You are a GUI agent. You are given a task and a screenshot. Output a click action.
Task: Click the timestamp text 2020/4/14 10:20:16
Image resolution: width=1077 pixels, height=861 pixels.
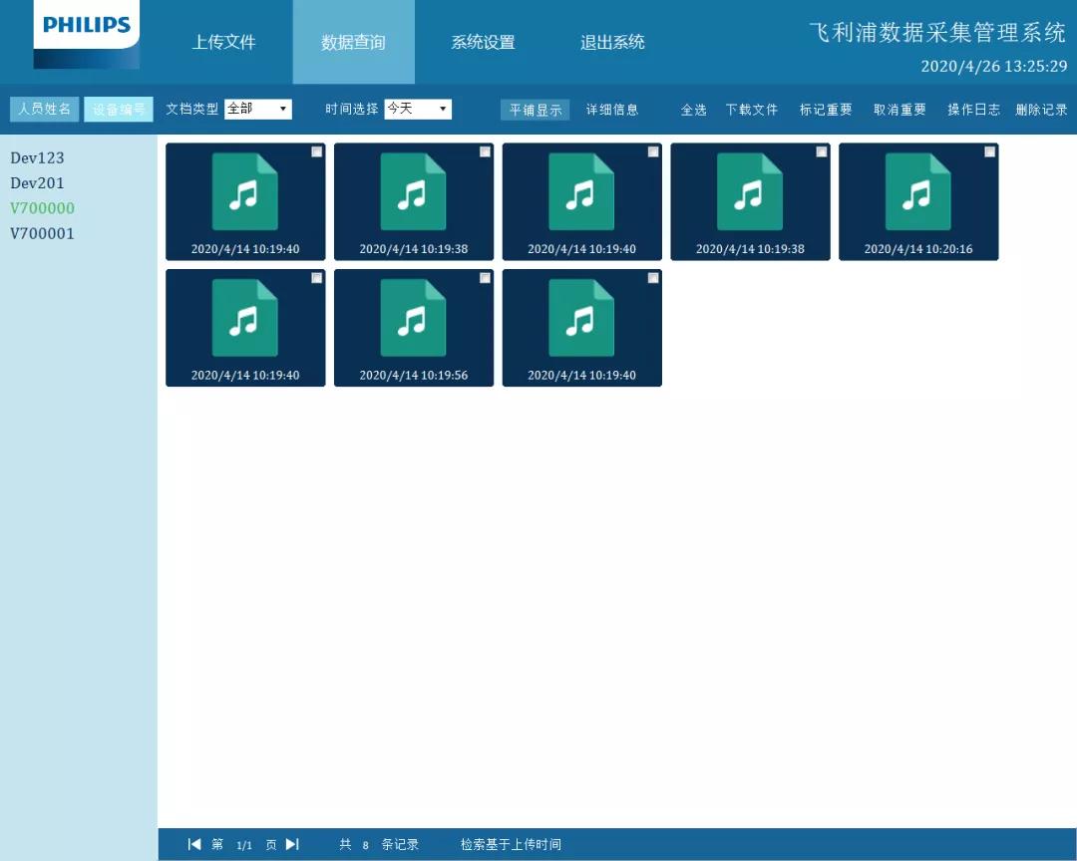pos(918,248)
